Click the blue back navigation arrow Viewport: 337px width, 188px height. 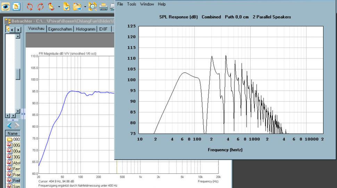9,125
